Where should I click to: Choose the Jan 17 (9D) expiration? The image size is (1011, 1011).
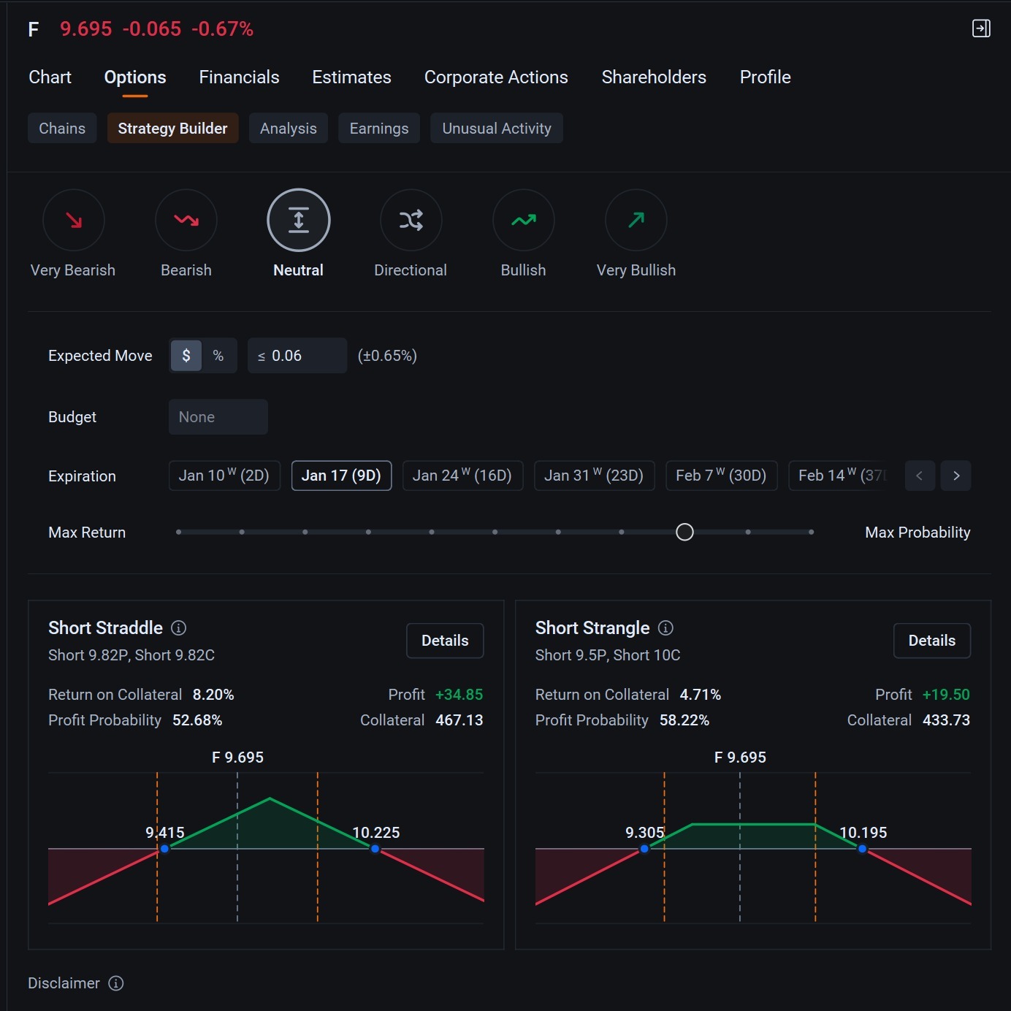341,476
